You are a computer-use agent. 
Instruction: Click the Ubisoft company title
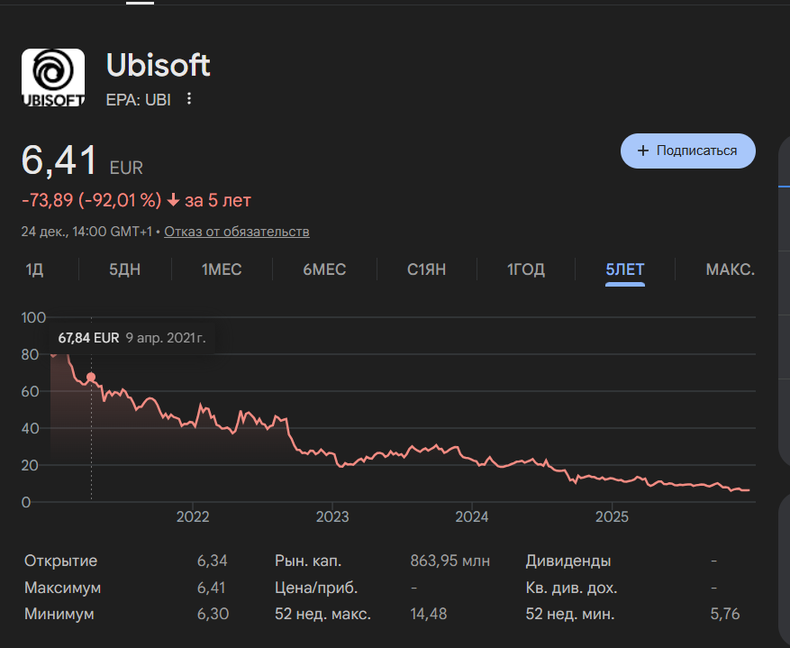(x=159, y=65)
